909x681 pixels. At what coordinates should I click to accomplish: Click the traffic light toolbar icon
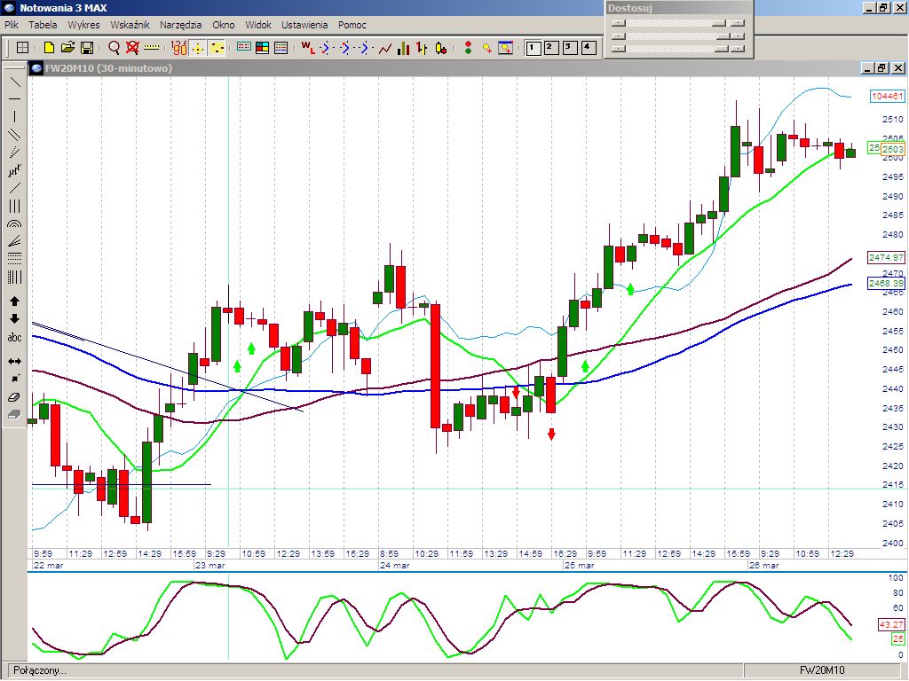(469, 48)
